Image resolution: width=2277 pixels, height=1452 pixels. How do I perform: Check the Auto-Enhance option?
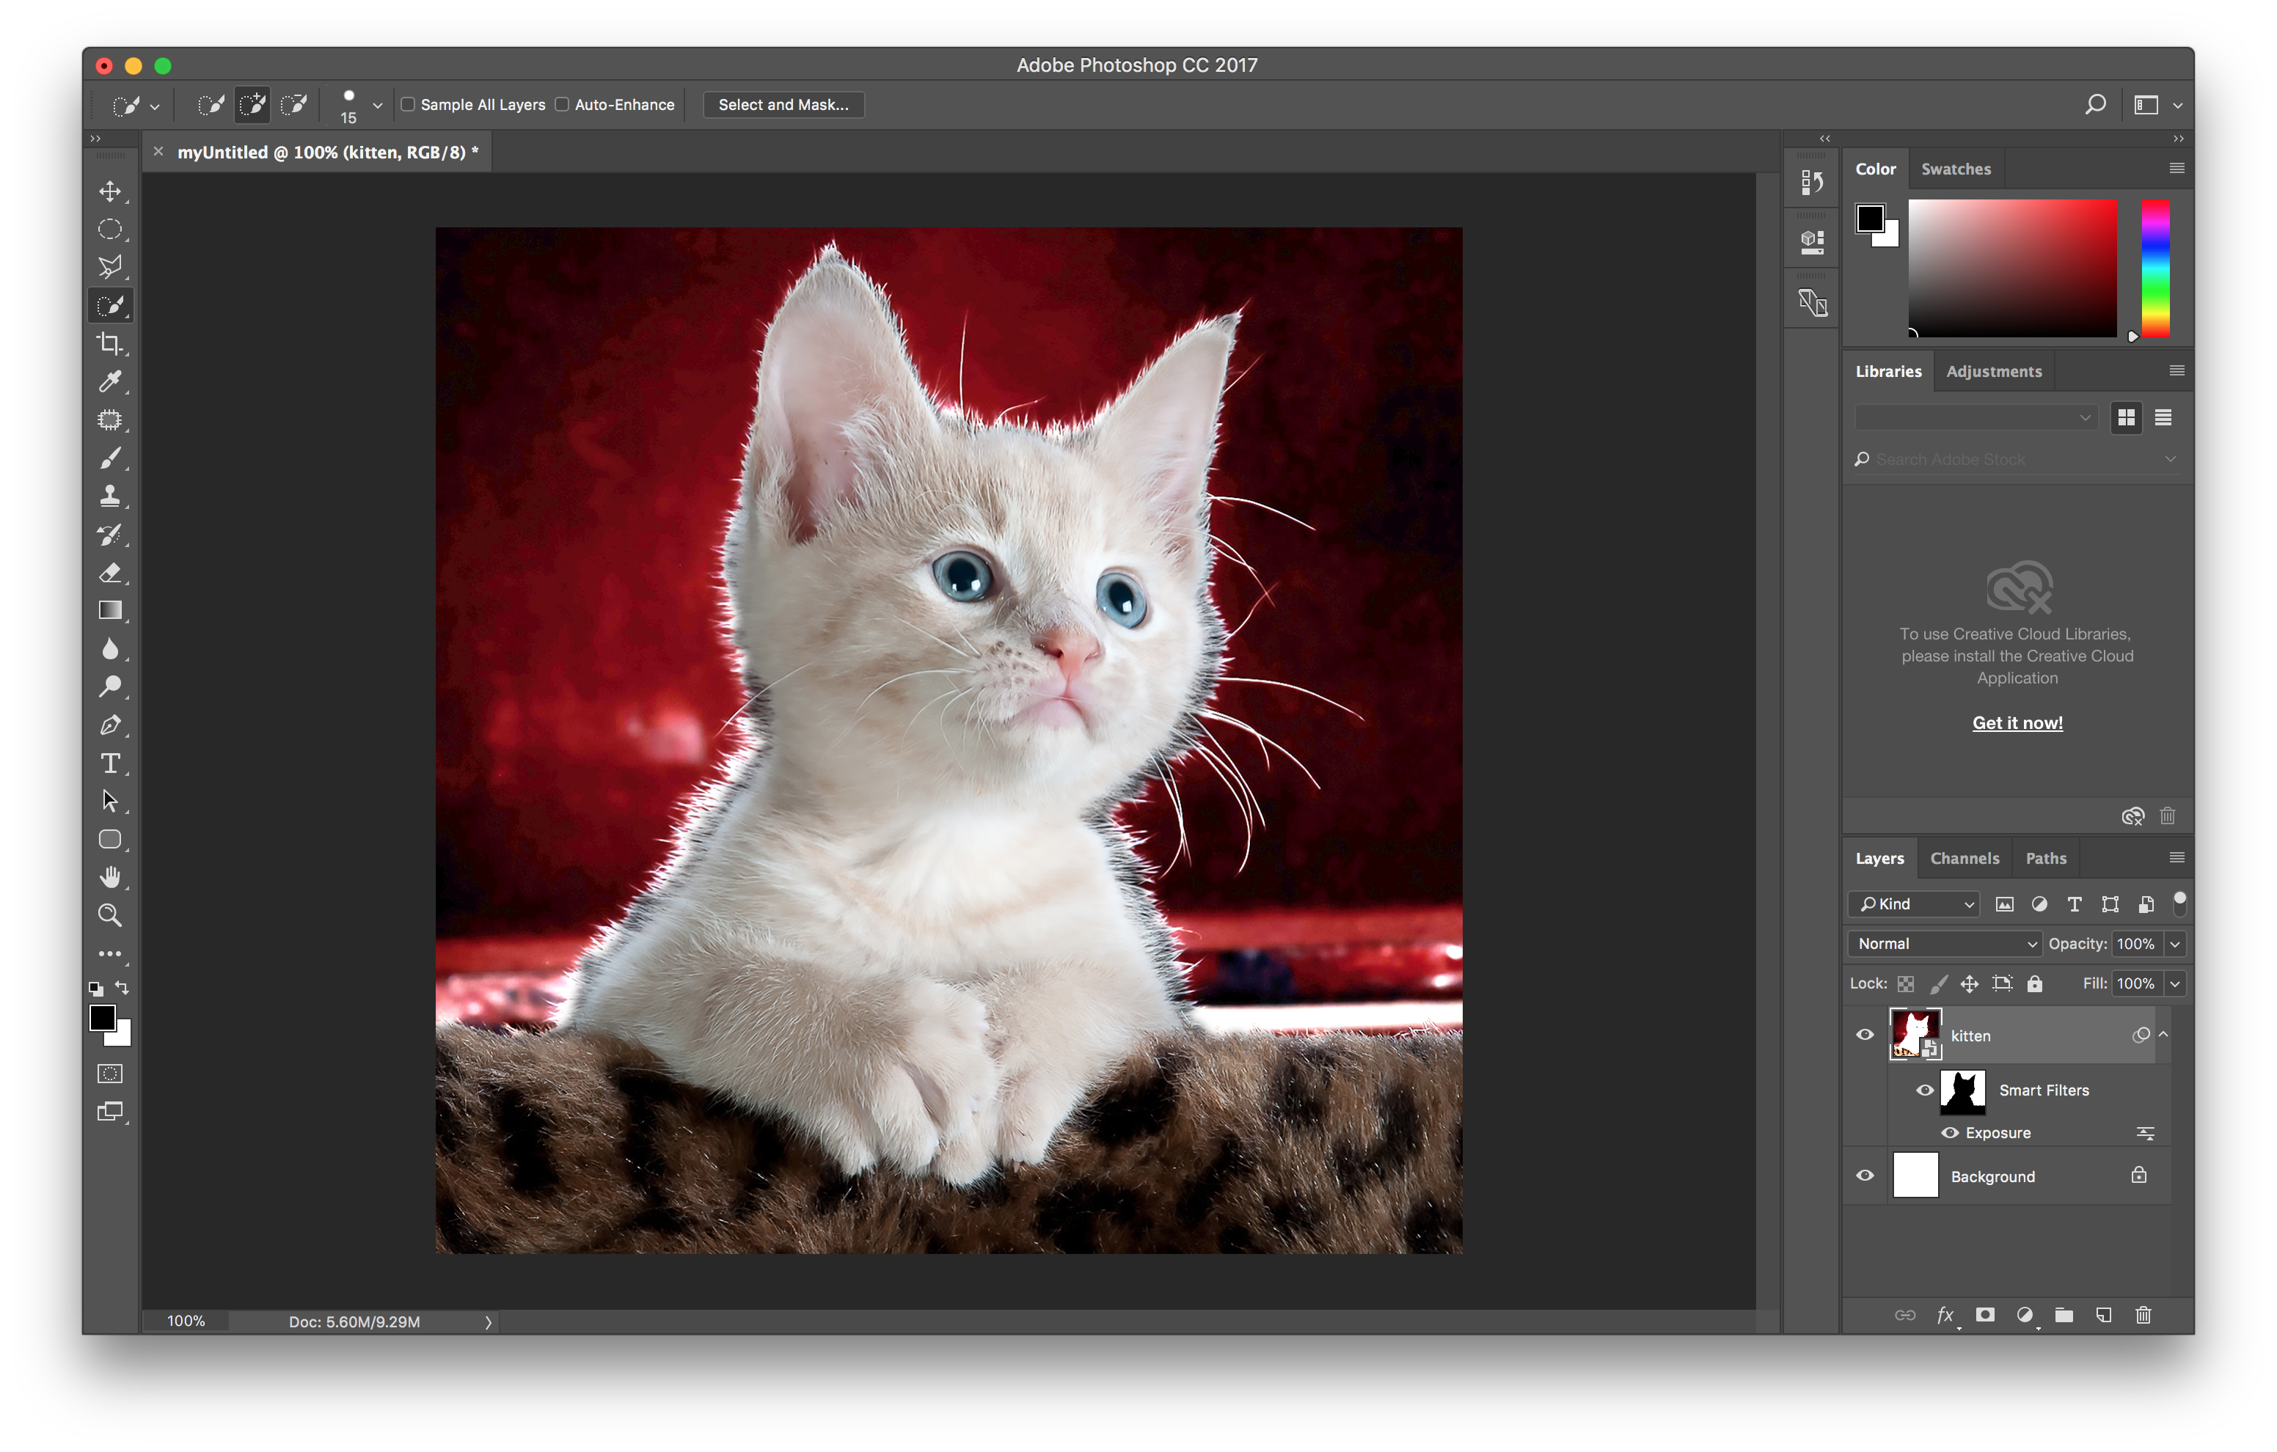562,104
